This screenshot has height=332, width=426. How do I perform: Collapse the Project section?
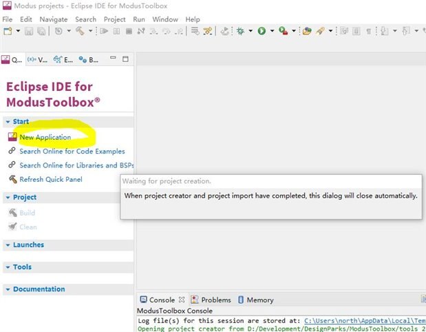(8, 198)
